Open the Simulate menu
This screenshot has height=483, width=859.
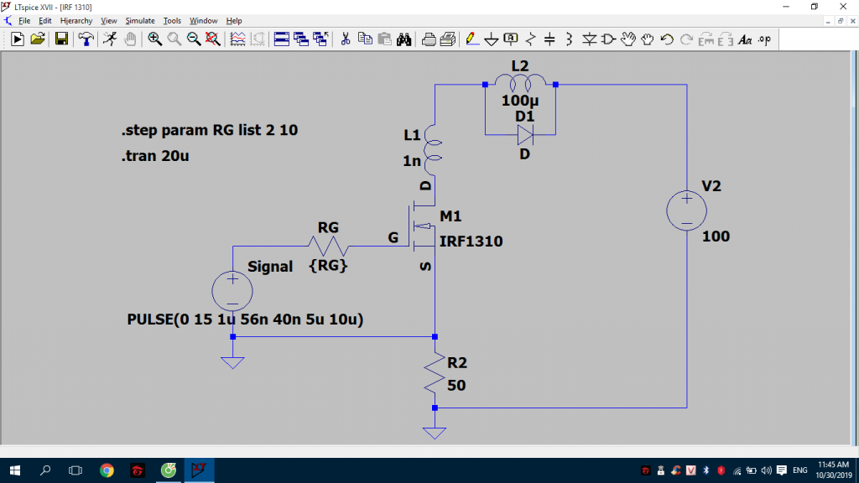tap(140, 20)
